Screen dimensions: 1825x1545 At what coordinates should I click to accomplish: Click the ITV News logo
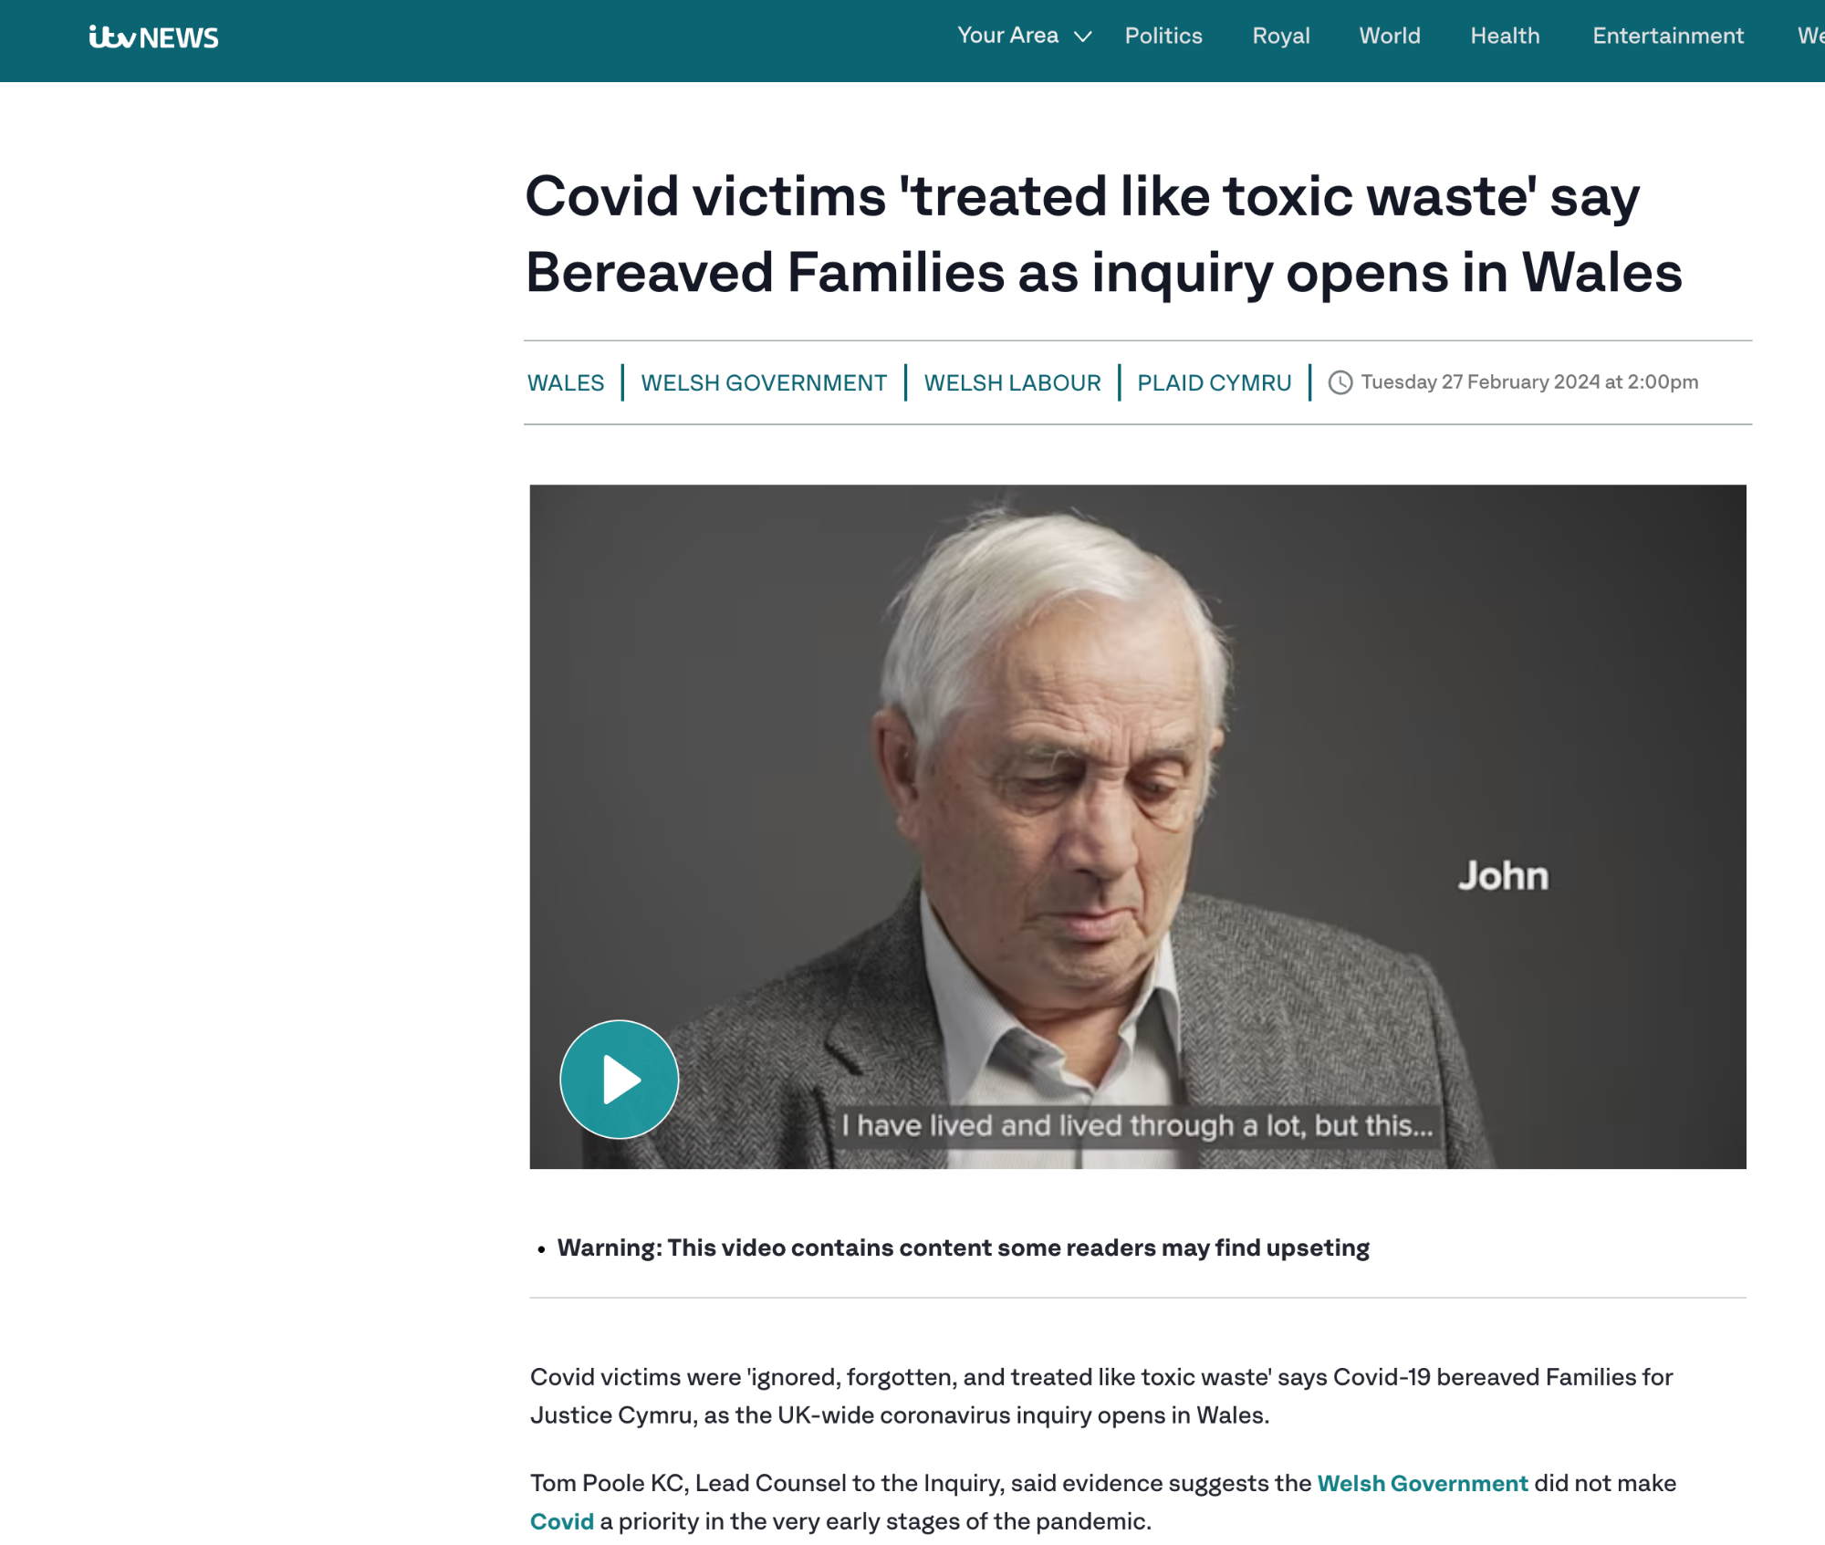pos(153,37)
